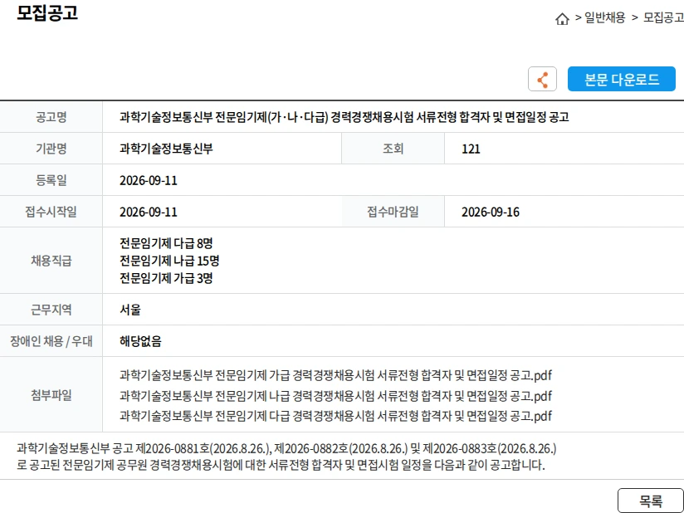Click the 접수마감일 label
The width and height of the screenshot is (684, 513).
[393, 212]
